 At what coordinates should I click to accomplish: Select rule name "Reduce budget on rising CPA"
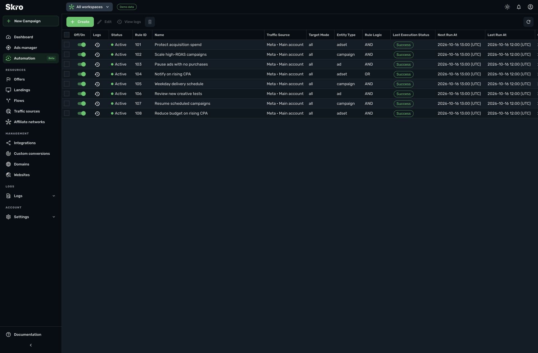pos(181,113)
